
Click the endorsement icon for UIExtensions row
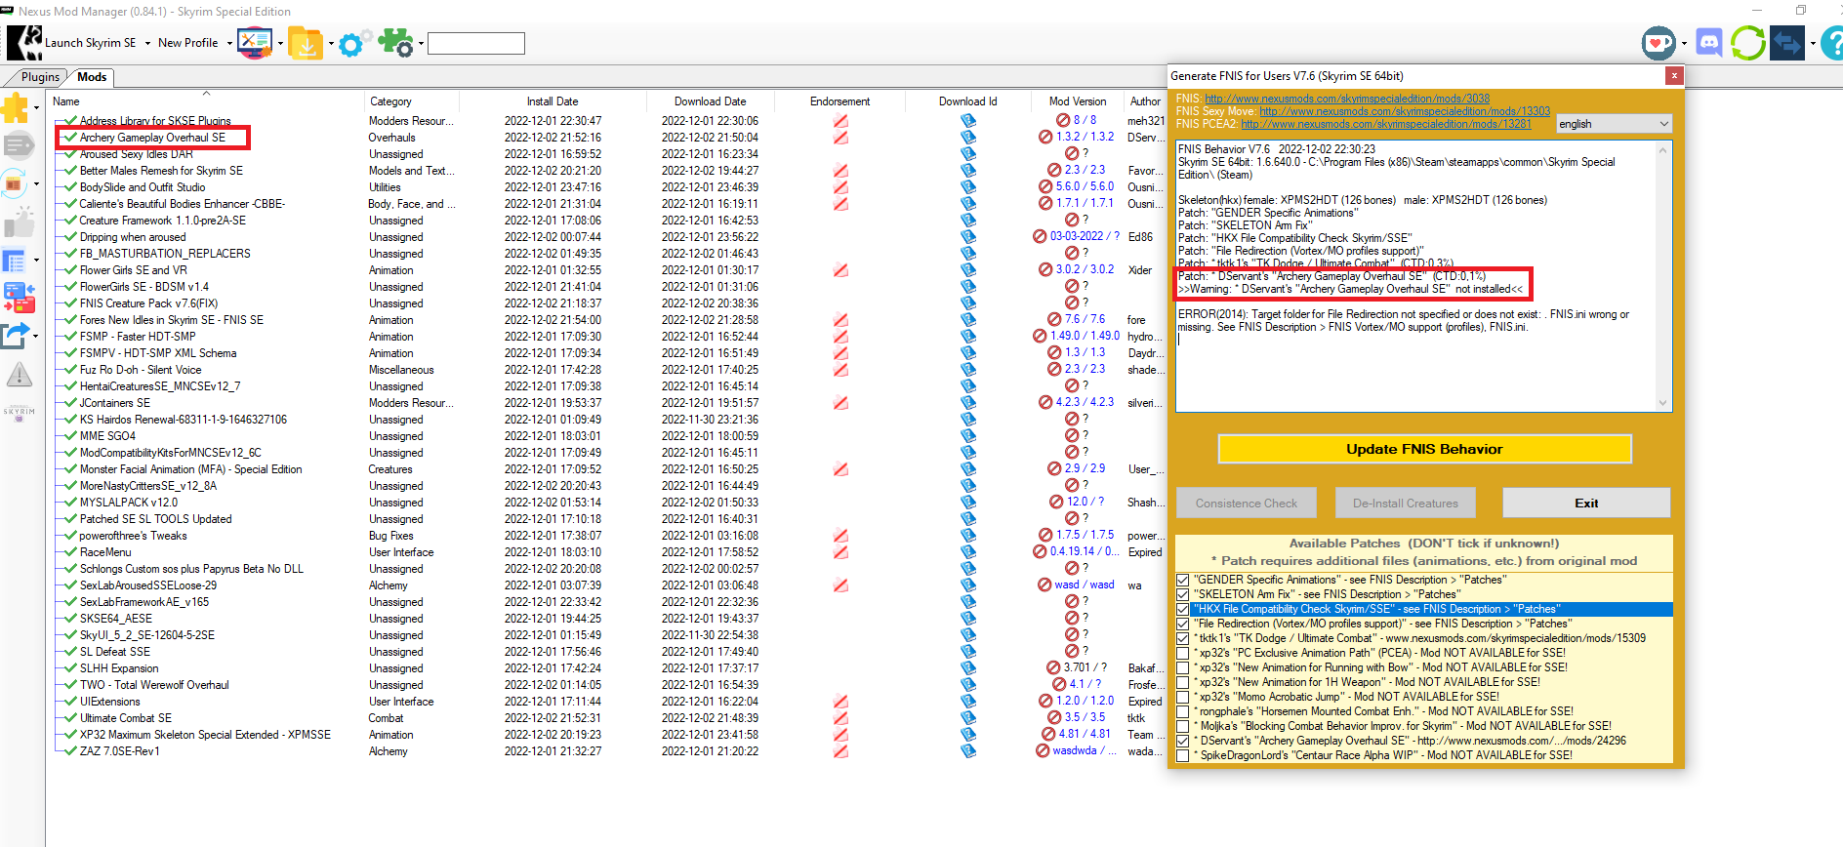(840, 702)
